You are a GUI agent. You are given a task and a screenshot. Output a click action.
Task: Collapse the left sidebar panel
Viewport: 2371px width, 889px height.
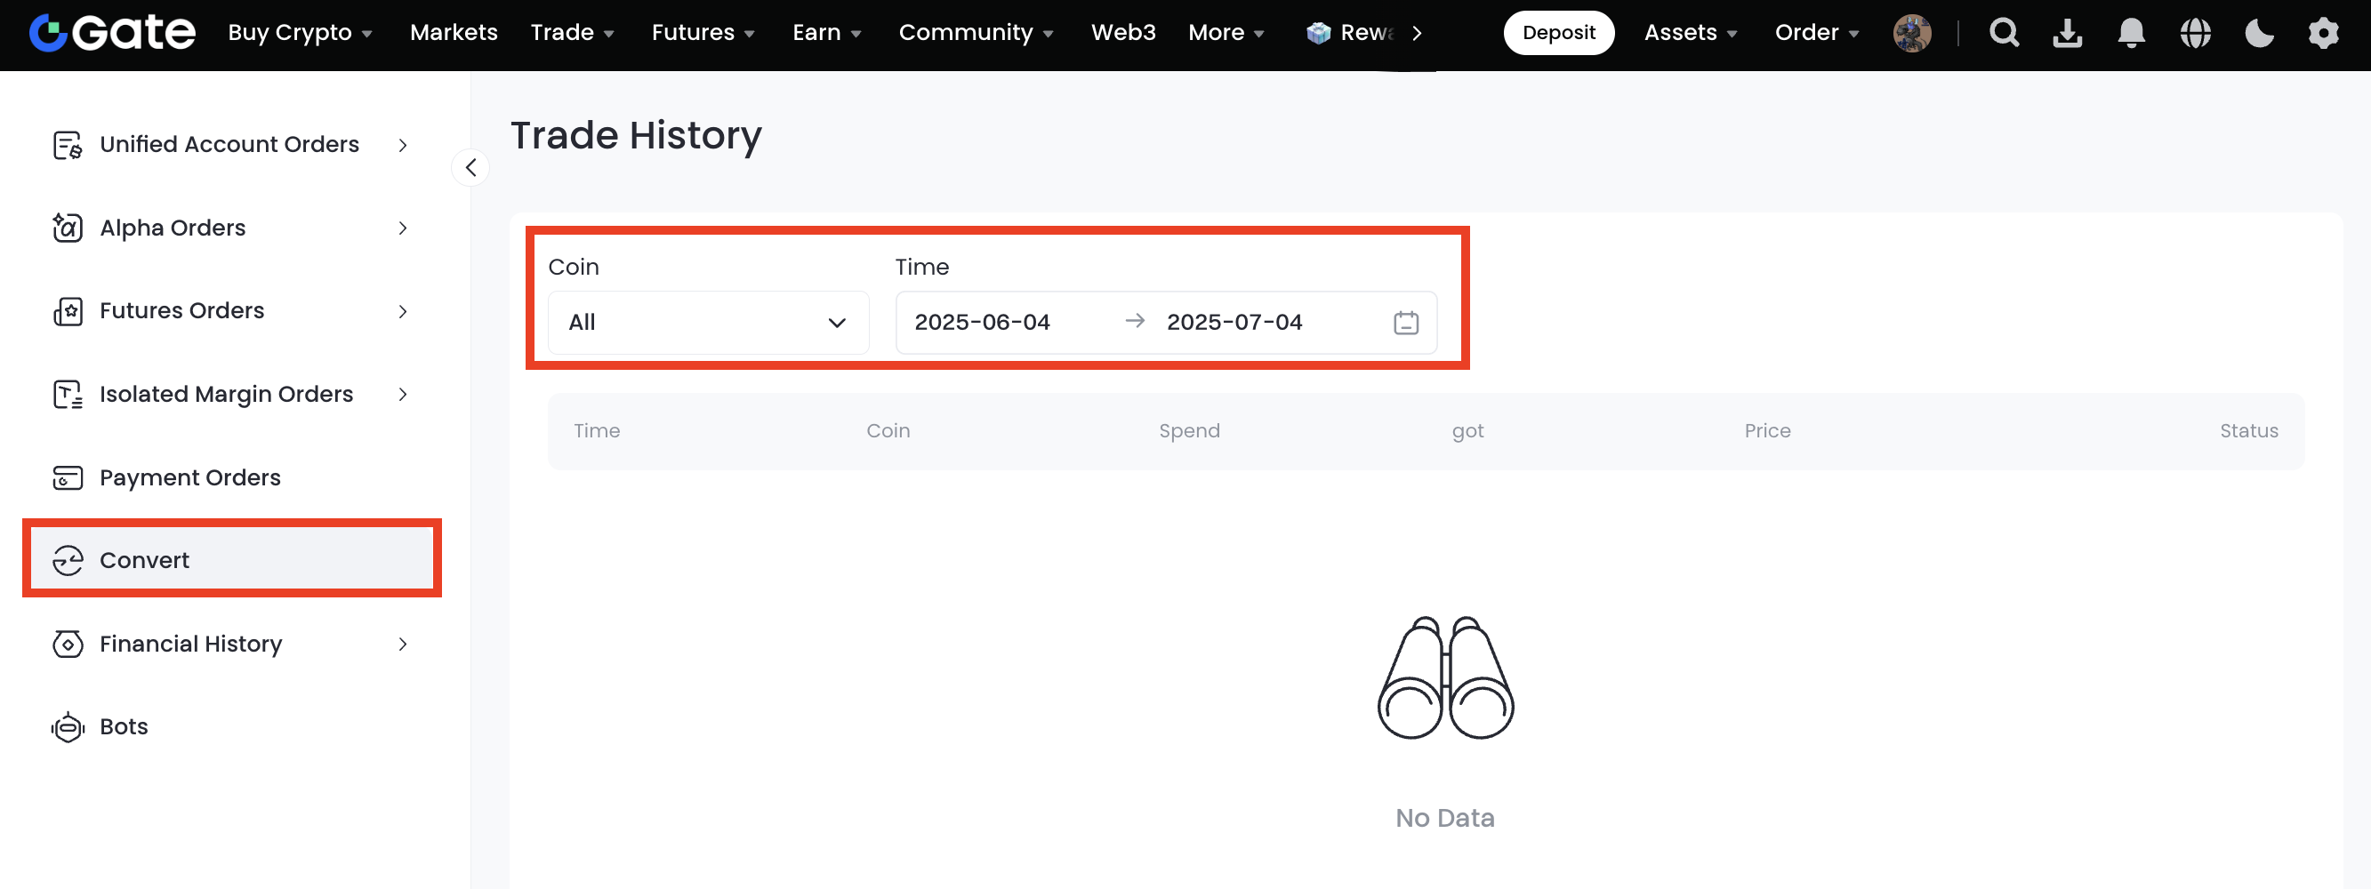[x=470, y=167]
